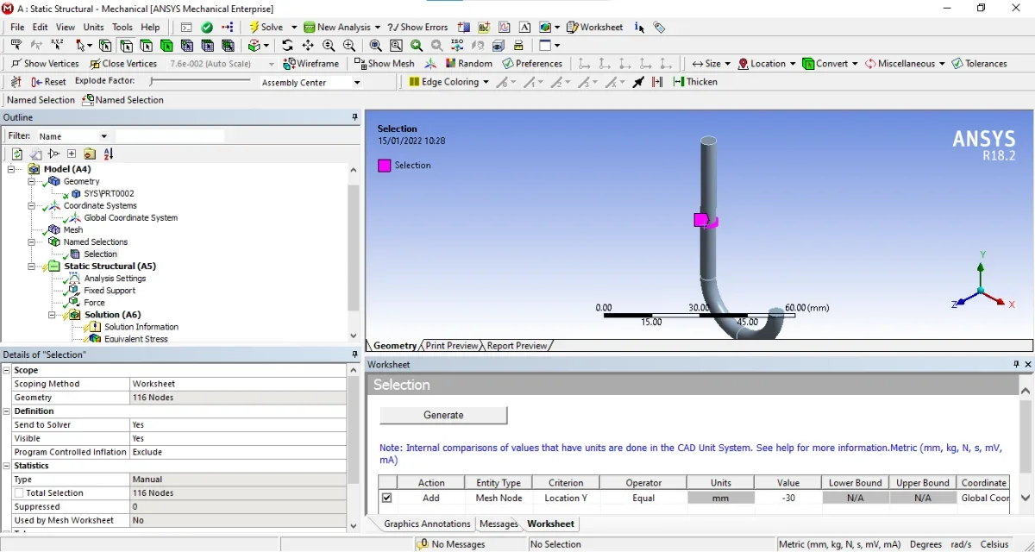The width and height of the screenshot is (1035, 552).
Task: Click the magenta Selection legend swatch
Action: point(385,166)
